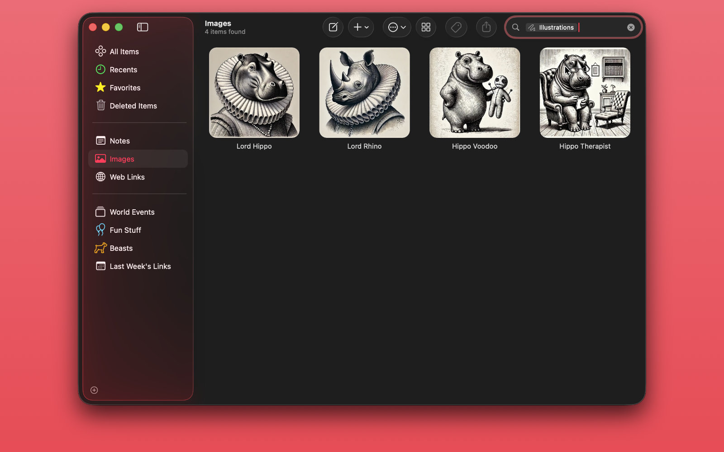Viewport: 724px width, 452px height.
Task: Add new collection with bottom plus button
Action: [x=94, y=390]
